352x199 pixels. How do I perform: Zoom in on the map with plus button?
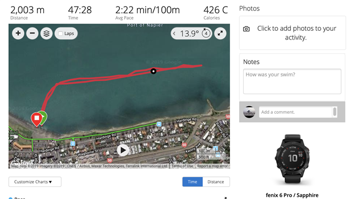[x=18, y=34]
